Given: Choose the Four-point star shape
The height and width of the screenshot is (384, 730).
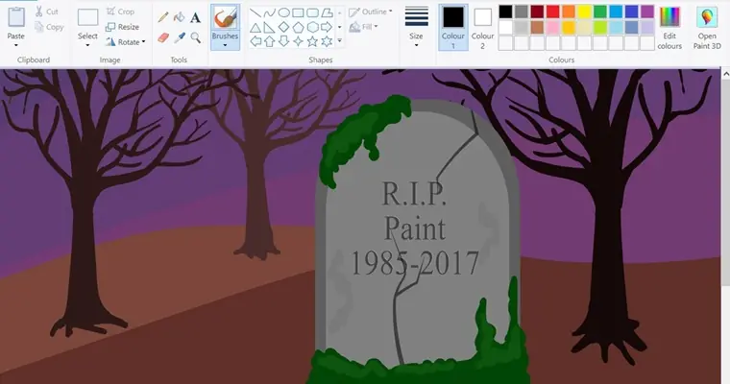Looking at the screenshot, I should pyautogui.click(x=298, y=41).
